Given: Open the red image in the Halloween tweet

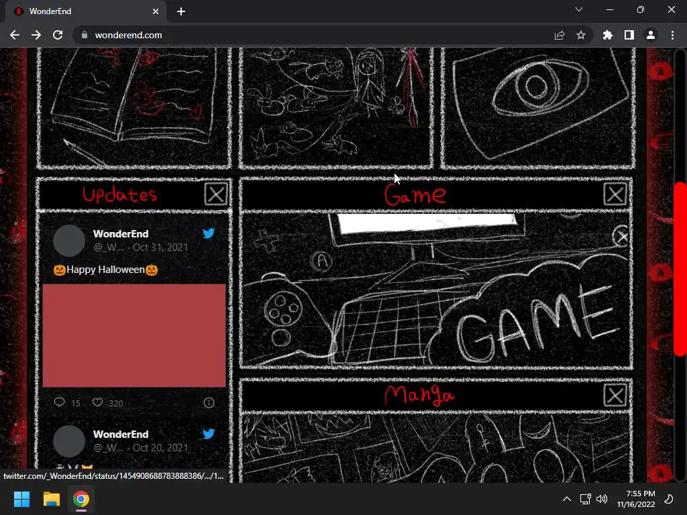Looking at the screenshot, I should coord(134,335).
